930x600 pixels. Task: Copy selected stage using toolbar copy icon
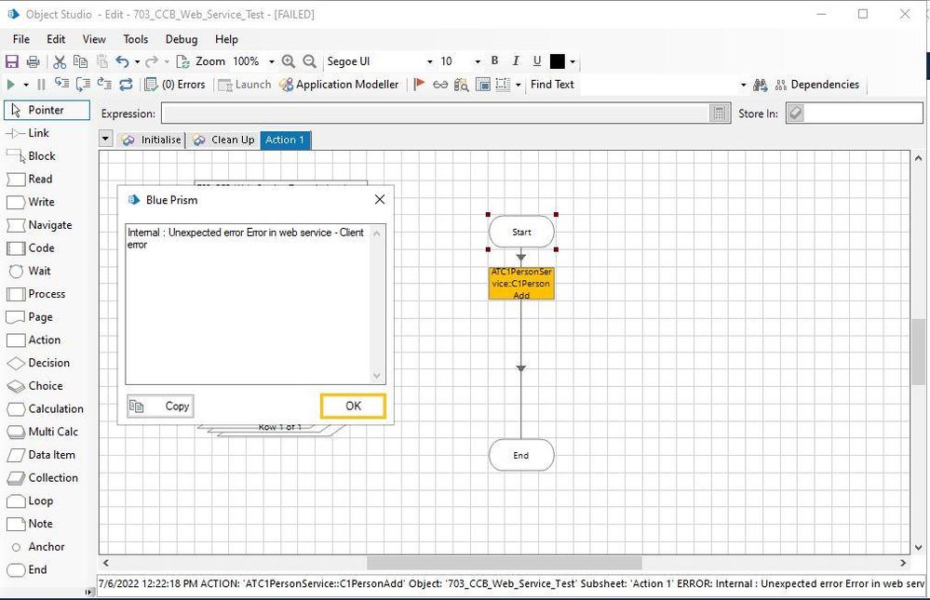coord(80,61)
